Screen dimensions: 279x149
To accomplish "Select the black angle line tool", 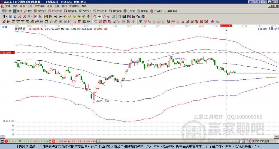I will click(x=115, y=22).
